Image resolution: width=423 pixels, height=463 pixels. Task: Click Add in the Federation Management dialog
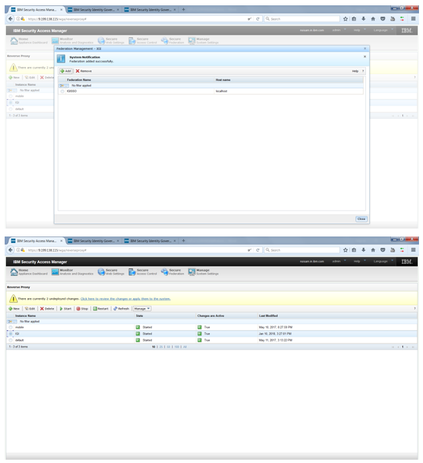pyautogui.click(x=66, y=71)
